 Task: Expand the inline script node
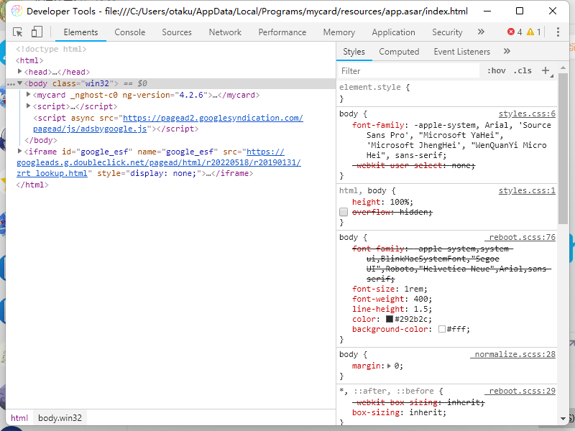point(28,106)
